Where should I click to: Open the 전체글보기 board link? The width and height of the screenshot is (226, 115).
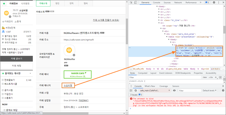click(x=10, y=80)
